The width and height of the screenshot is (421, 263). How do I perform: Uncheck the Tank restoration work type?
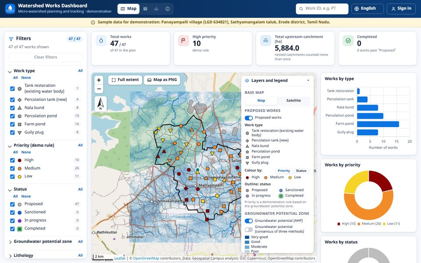point(12,89)
